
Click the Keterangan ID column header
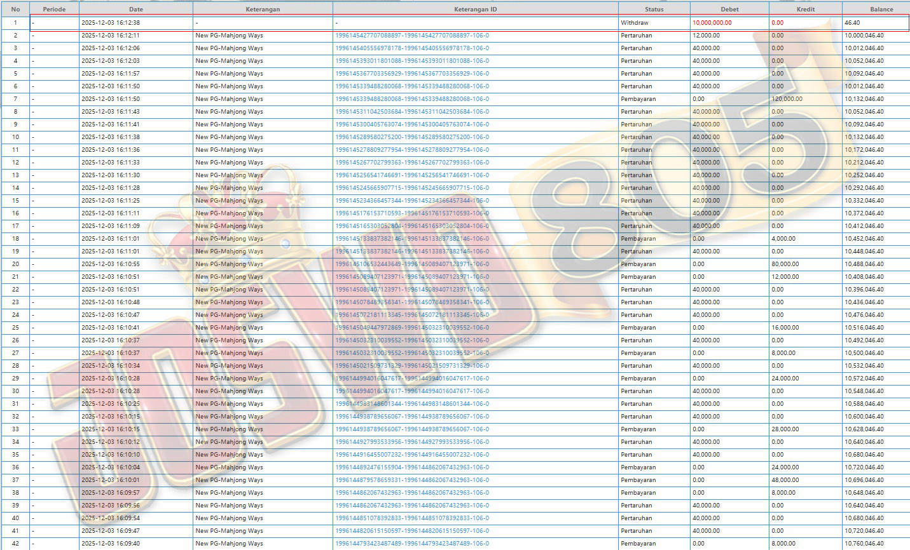click(475, 10)
